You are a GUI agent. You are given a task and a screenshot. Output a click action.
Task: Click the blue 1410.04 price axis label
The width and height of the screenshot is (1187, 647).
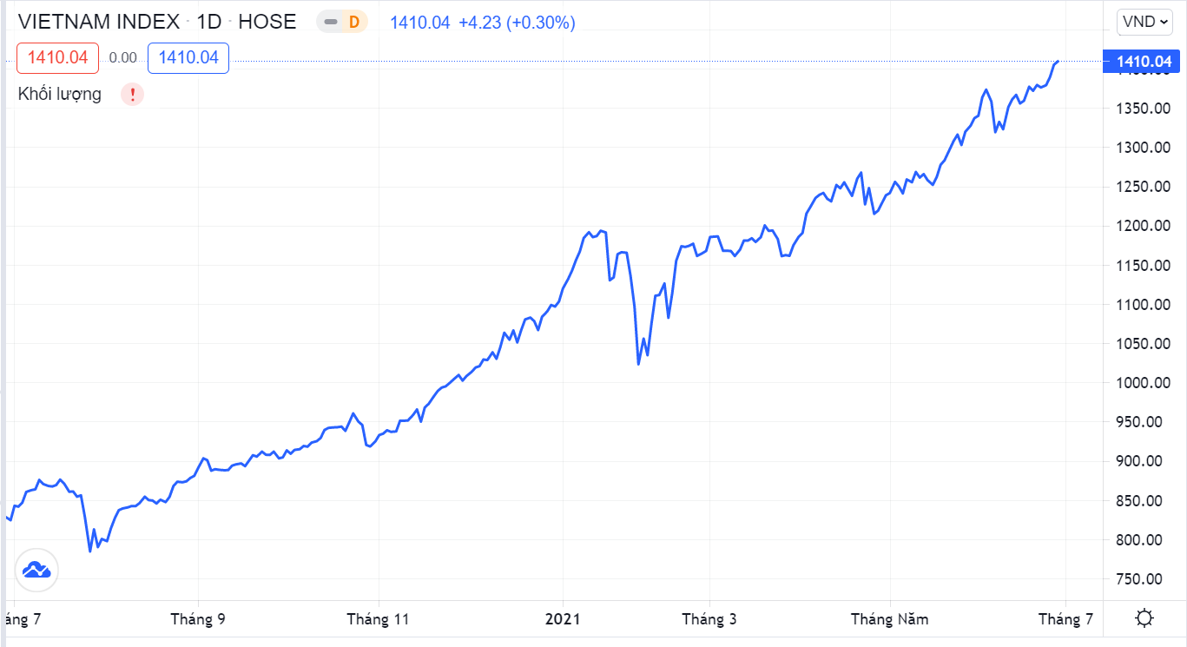(1144, 62)
